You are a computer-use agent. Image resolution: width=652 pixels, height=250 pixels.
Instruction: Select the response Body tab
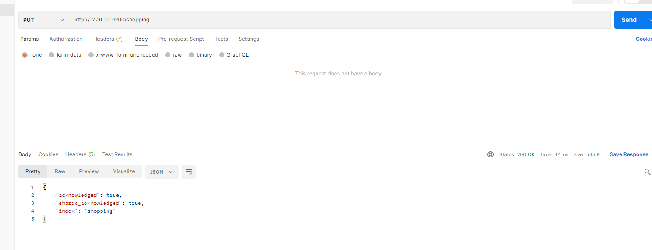[x=25, y=154]
